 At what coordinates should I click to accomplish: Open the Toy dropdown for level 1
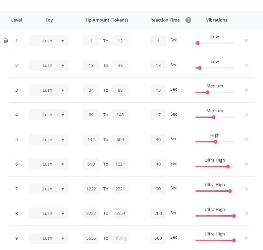[x=49, y=41]
